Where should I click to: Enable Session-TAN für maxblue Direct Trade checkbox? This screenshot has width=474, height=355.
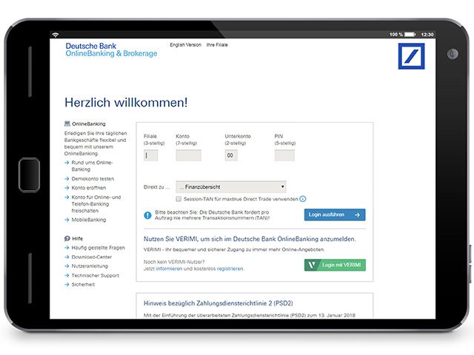[178, 199]
